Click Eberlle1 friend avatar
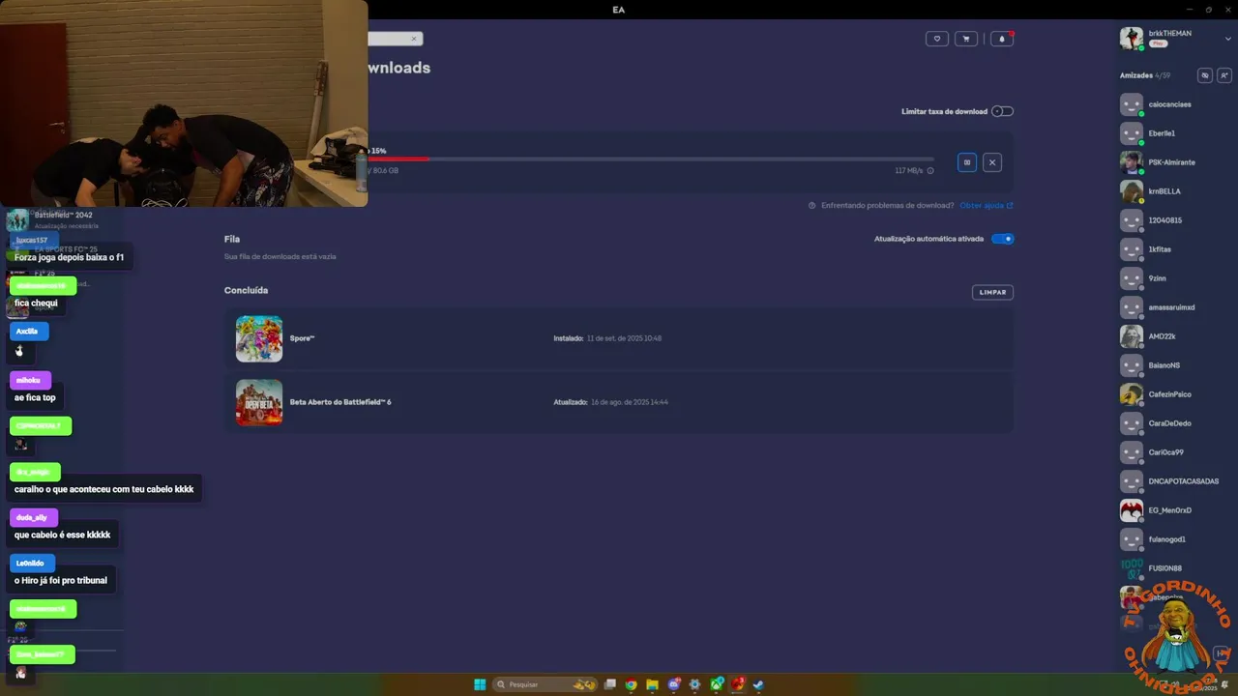 coord(1132,133)
